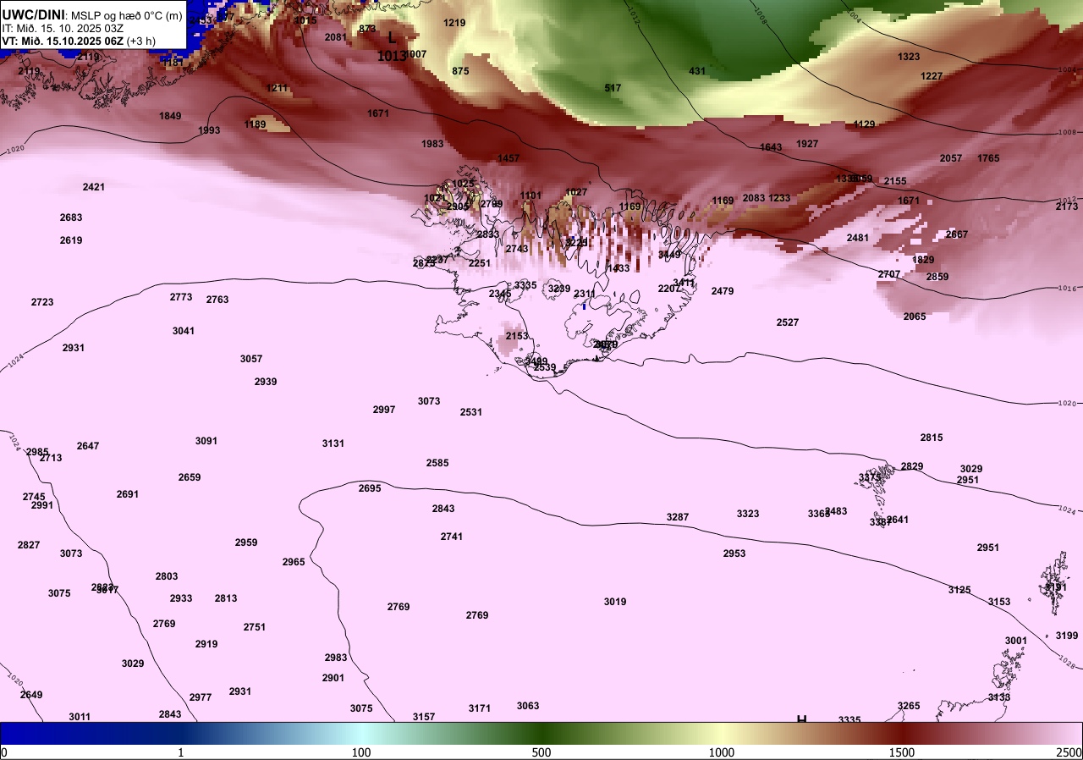
Task: Click the freezing level value 3131
Action: pyautogui.click(x=333, y=443)
